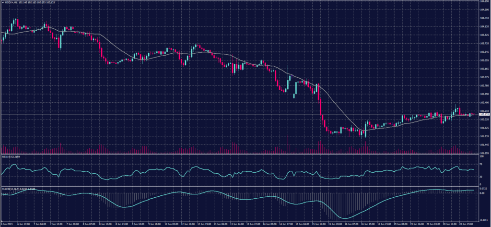491x227 pixels.
Task: Click the USDX H1 symbol title
Action: [12, 2]
